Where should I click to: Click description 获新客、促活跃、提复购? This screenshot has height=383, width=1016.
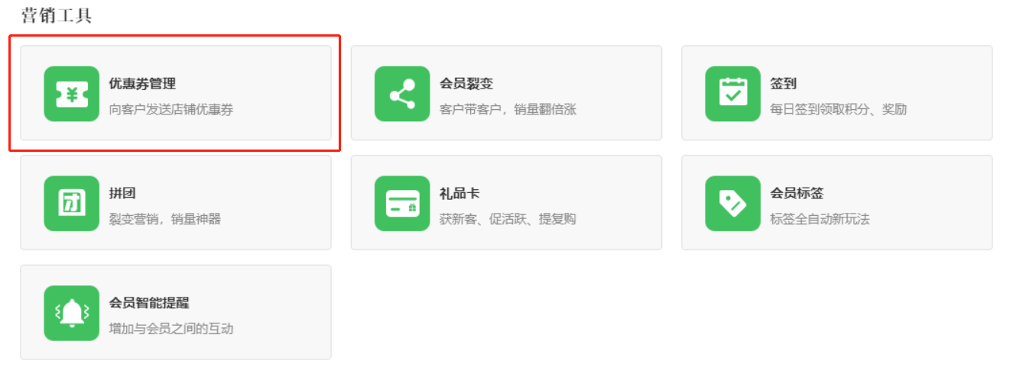click(508, 220)
